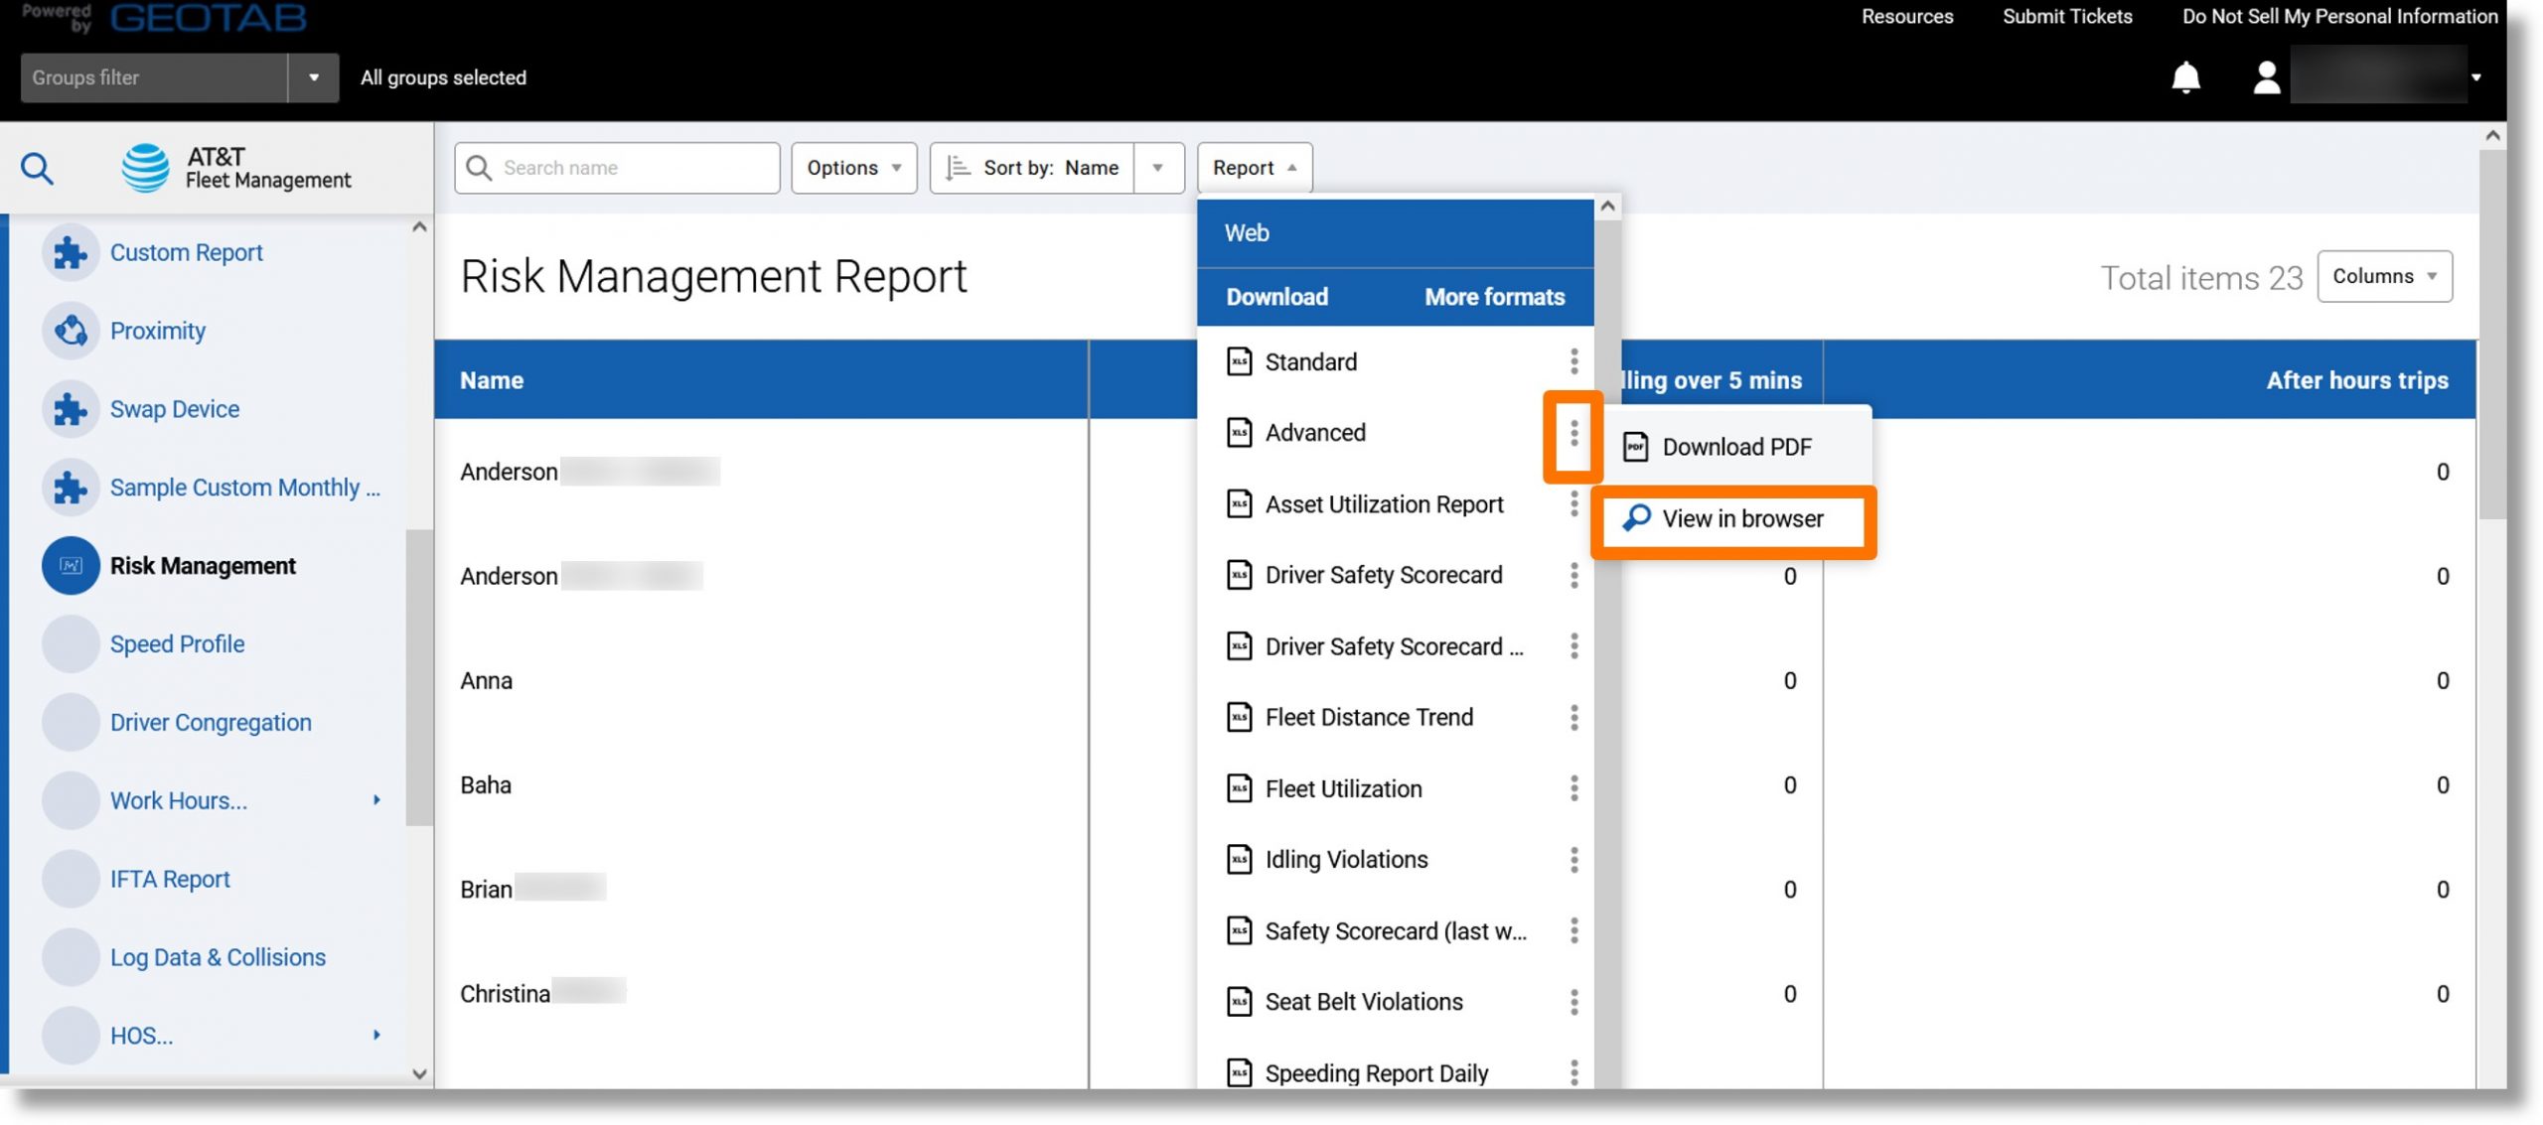The height and width of the screenshot is (1125, 2543).
Task: Click the Proximity icon
Action: pos(71,331)
